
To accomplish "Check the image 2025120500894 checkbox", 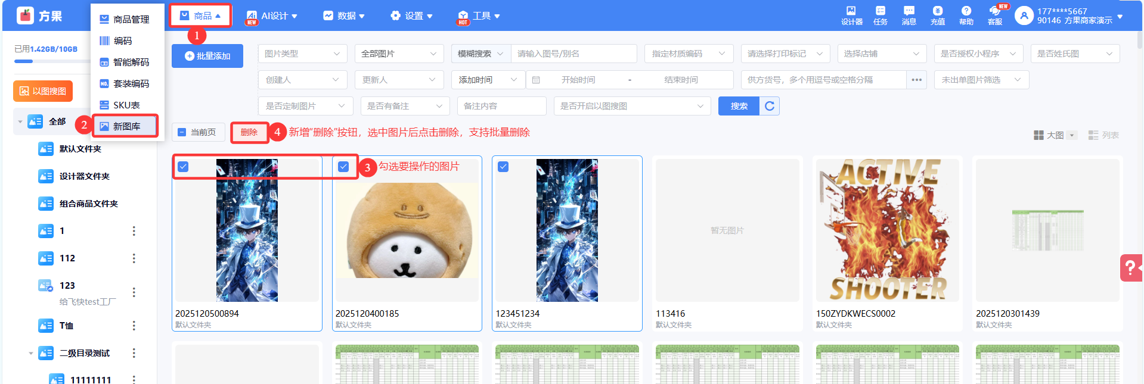I will pyautogui.click(x=183, y=167).
